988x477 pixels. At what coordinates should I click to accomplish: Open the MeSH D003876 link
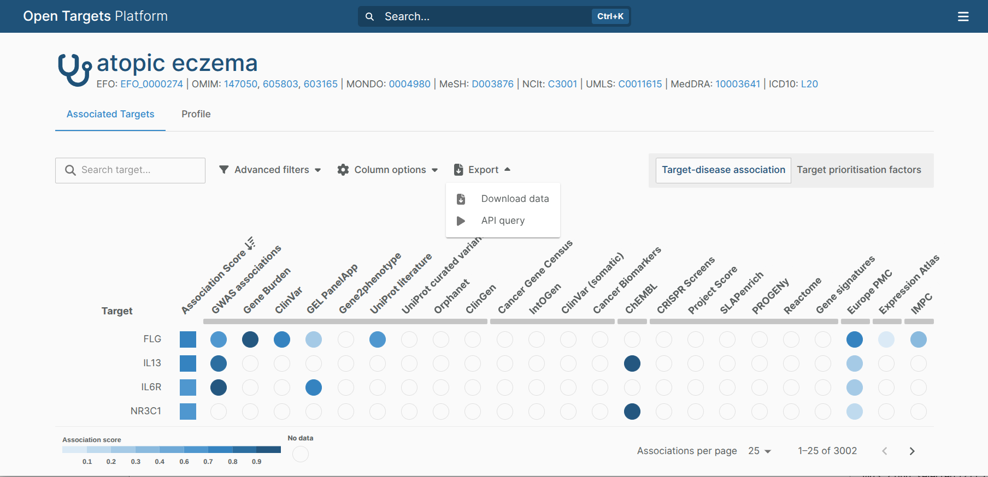(492, 84)
